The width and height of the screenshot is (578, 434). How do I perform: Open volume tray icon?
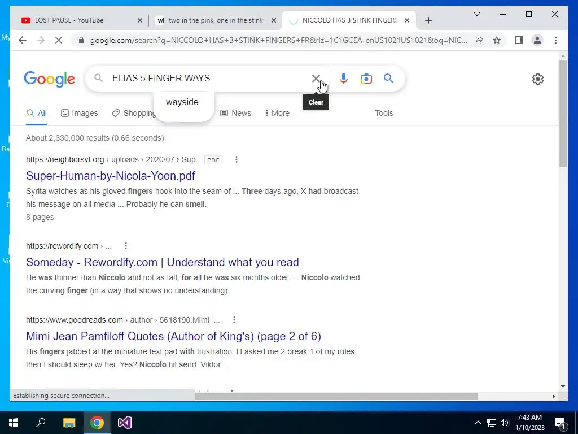pos(505,423)
